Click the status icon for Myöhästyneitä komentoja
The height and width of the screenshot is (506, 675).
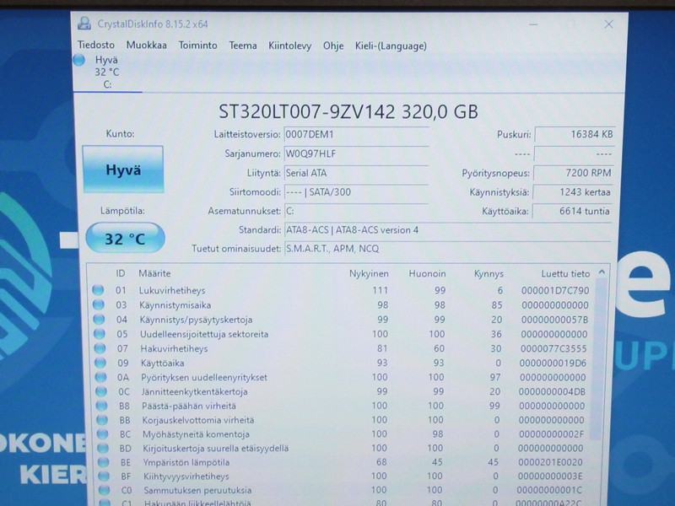(x=102, y=434)
